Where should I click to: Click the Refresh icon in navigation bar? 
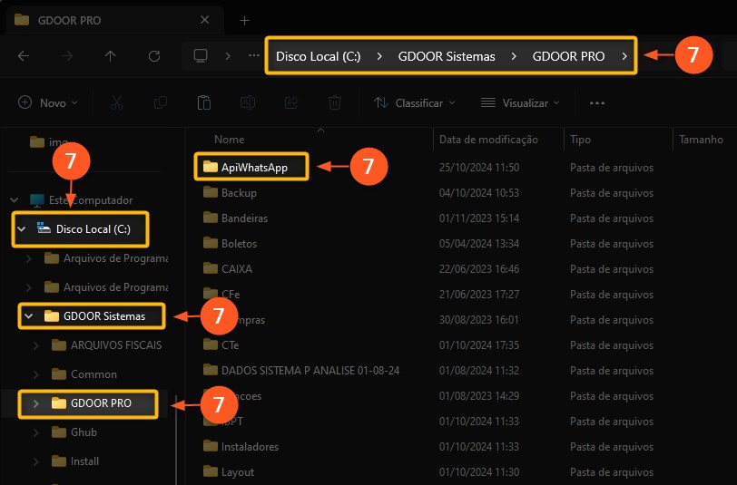154,56
